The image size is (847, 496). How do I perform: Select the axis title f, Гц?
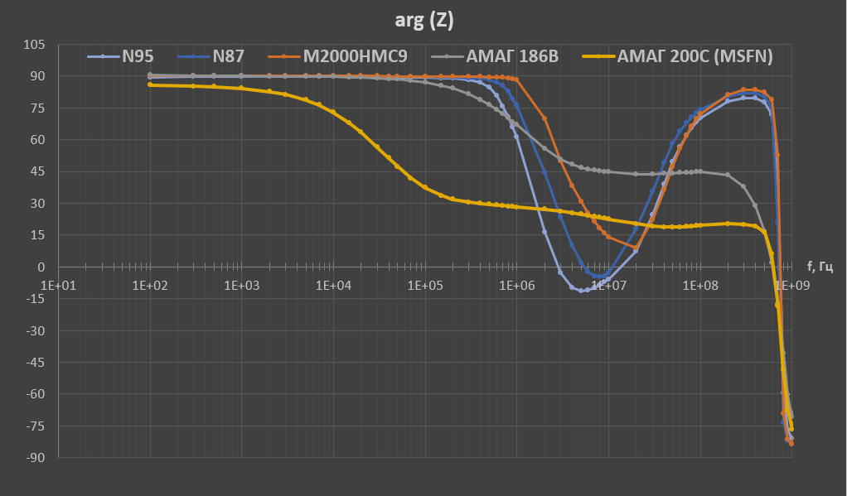820,266
